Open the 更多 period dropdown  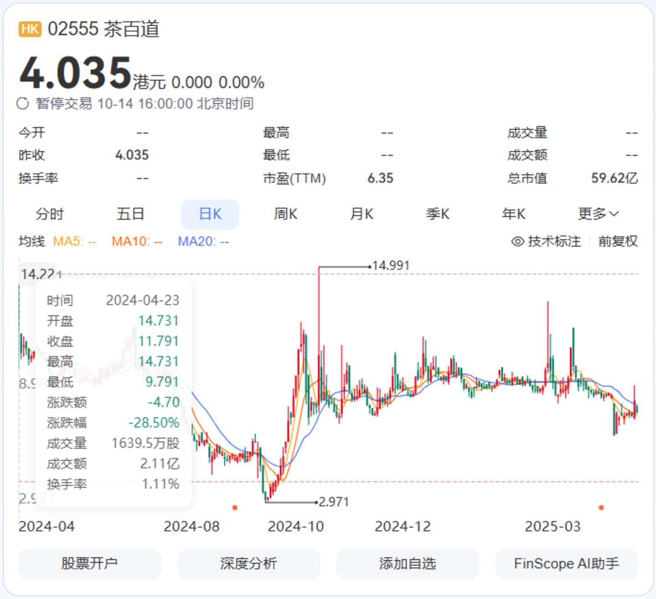pyautogui.click(x=598, y=214)
